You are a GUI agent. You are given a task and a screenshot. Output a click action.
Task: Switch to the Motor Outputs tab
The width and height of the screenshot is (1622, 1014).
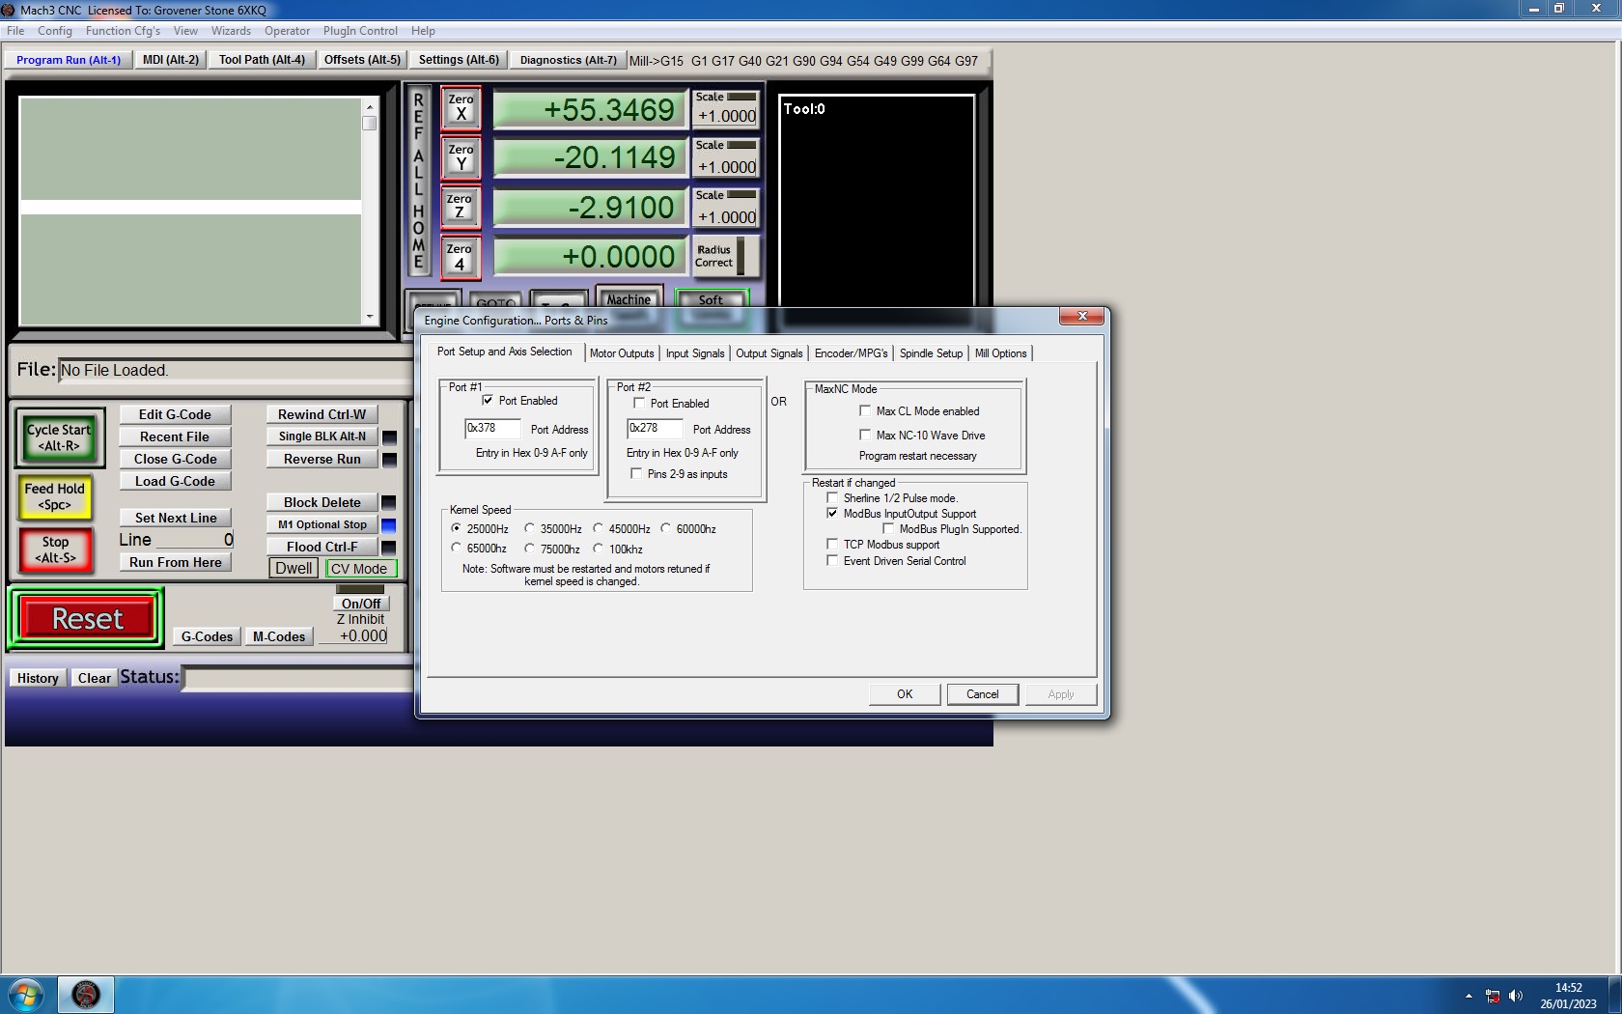click(x=621, y=353)
